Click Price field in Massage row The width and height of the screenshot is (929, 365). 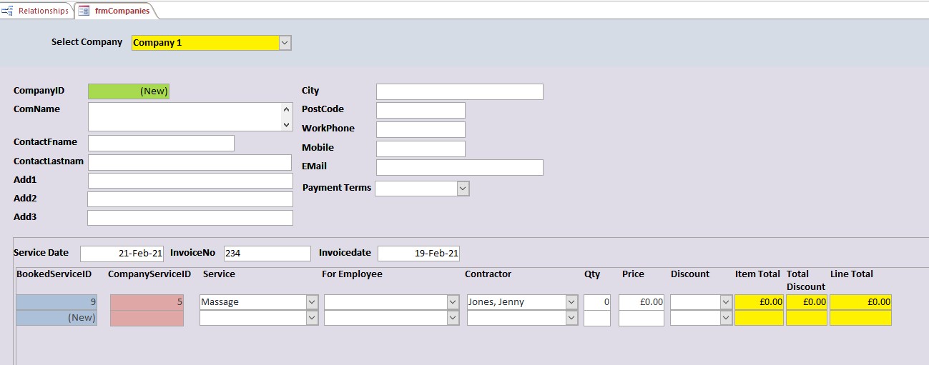pos(642,302)
